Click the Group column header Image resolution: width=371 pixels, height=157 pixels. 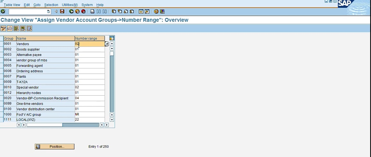tap(10, 38)
